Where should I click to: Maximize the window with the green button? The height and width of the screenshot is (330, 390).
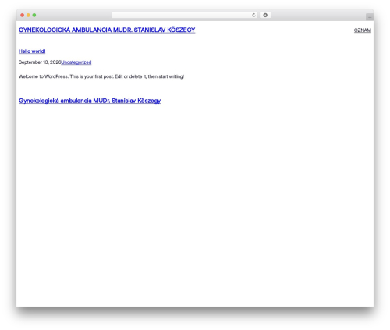[x=34, y=15]
